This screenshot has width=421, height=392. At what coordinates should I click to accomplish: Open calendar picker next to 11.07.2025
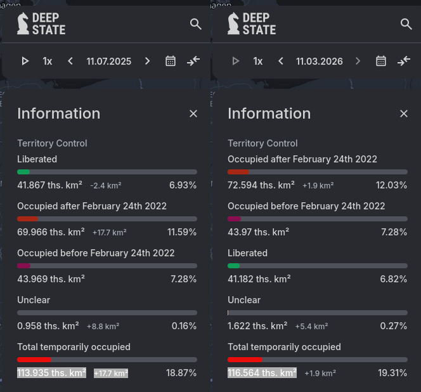click(x=171, y=61)
